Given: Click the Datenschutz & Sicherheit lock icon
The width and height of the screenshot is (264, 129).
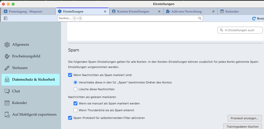Looking at the screenshot, I should (x=7, y=80).
